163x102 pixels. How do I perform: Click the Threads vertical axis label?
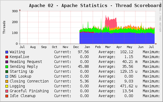pyautogui.click(x=4, y=27)
